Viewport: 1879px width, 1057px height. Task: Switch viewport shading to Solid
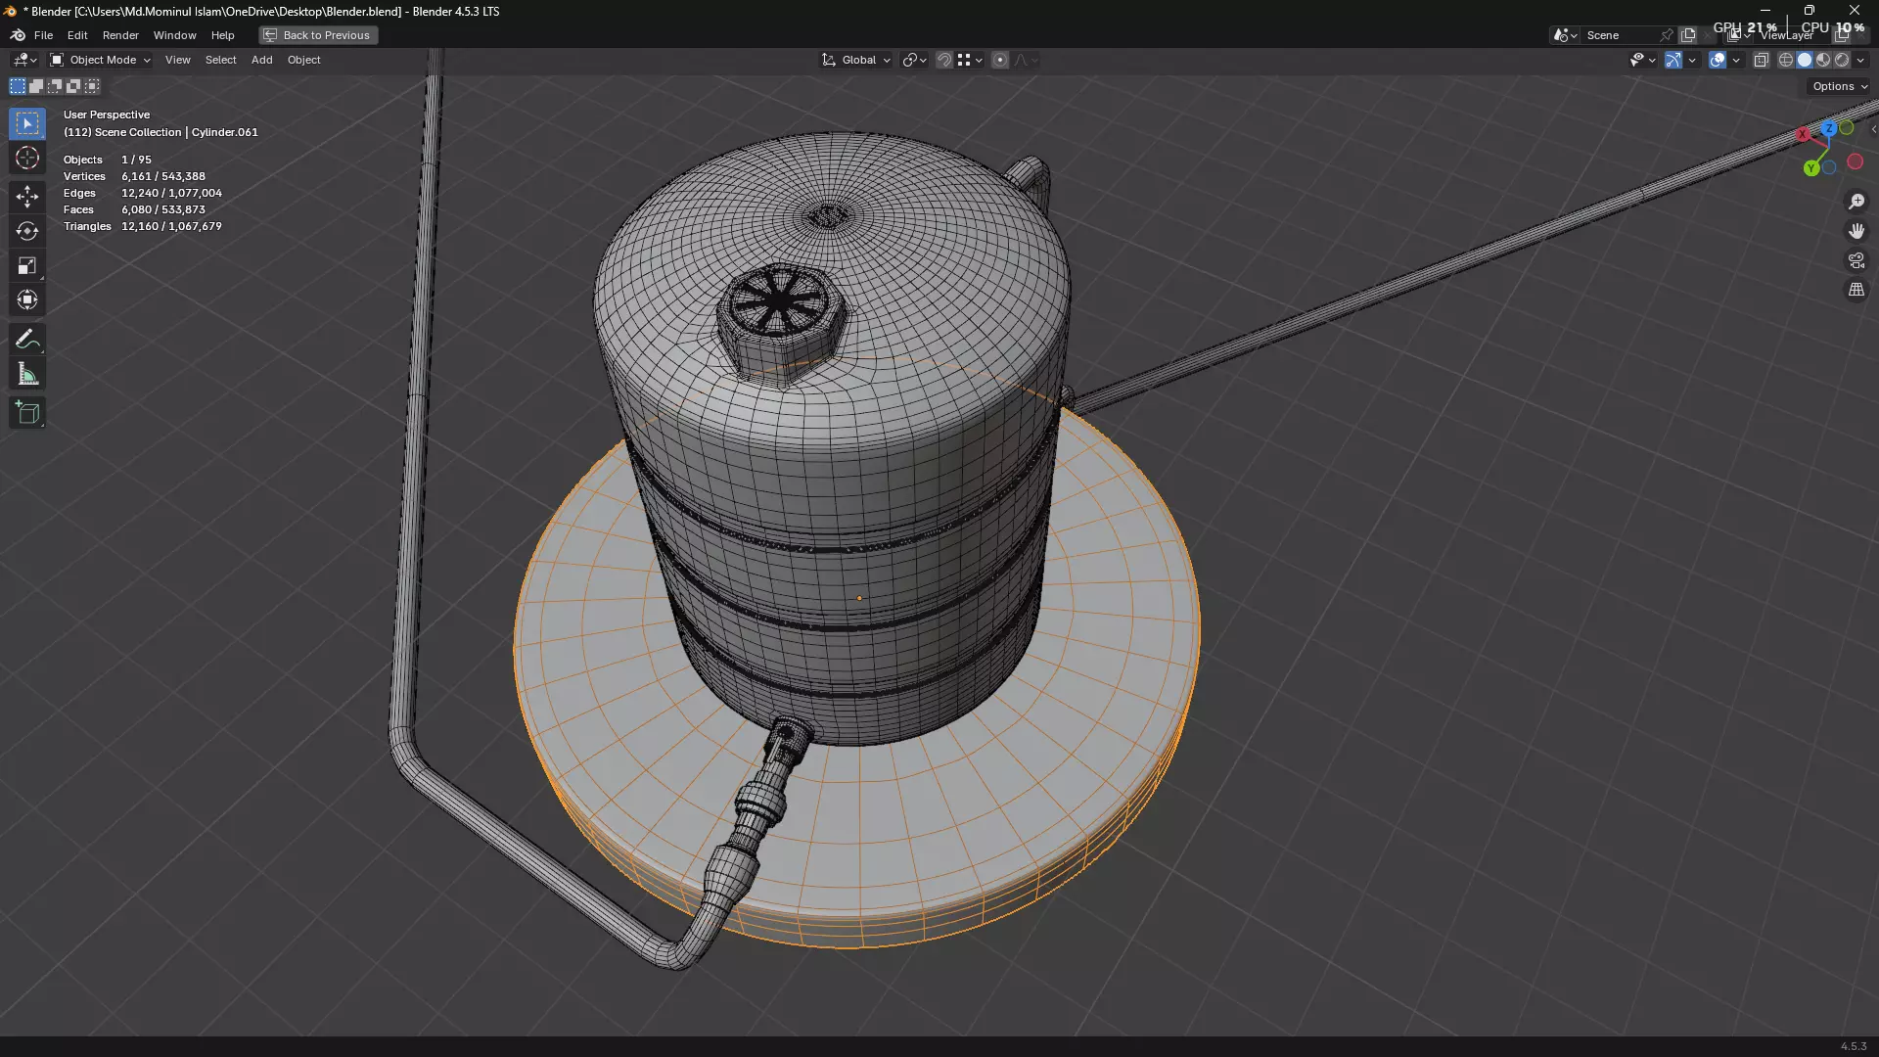click(x=1805, y=60)
